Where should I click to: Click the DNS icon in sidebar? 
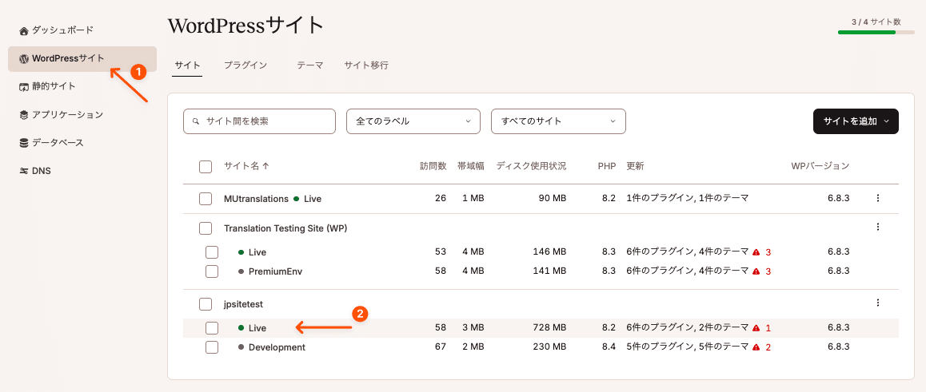24,171
